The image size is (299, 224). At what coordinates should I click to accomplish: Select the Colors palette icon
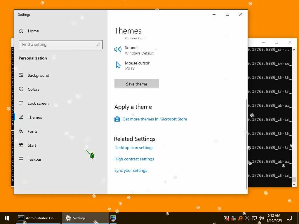(x=21, y=89)
